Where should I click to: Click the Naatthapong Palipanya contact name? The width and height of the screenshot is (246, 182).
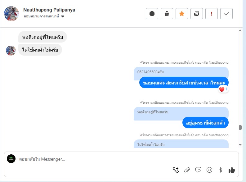coord(49,10)
